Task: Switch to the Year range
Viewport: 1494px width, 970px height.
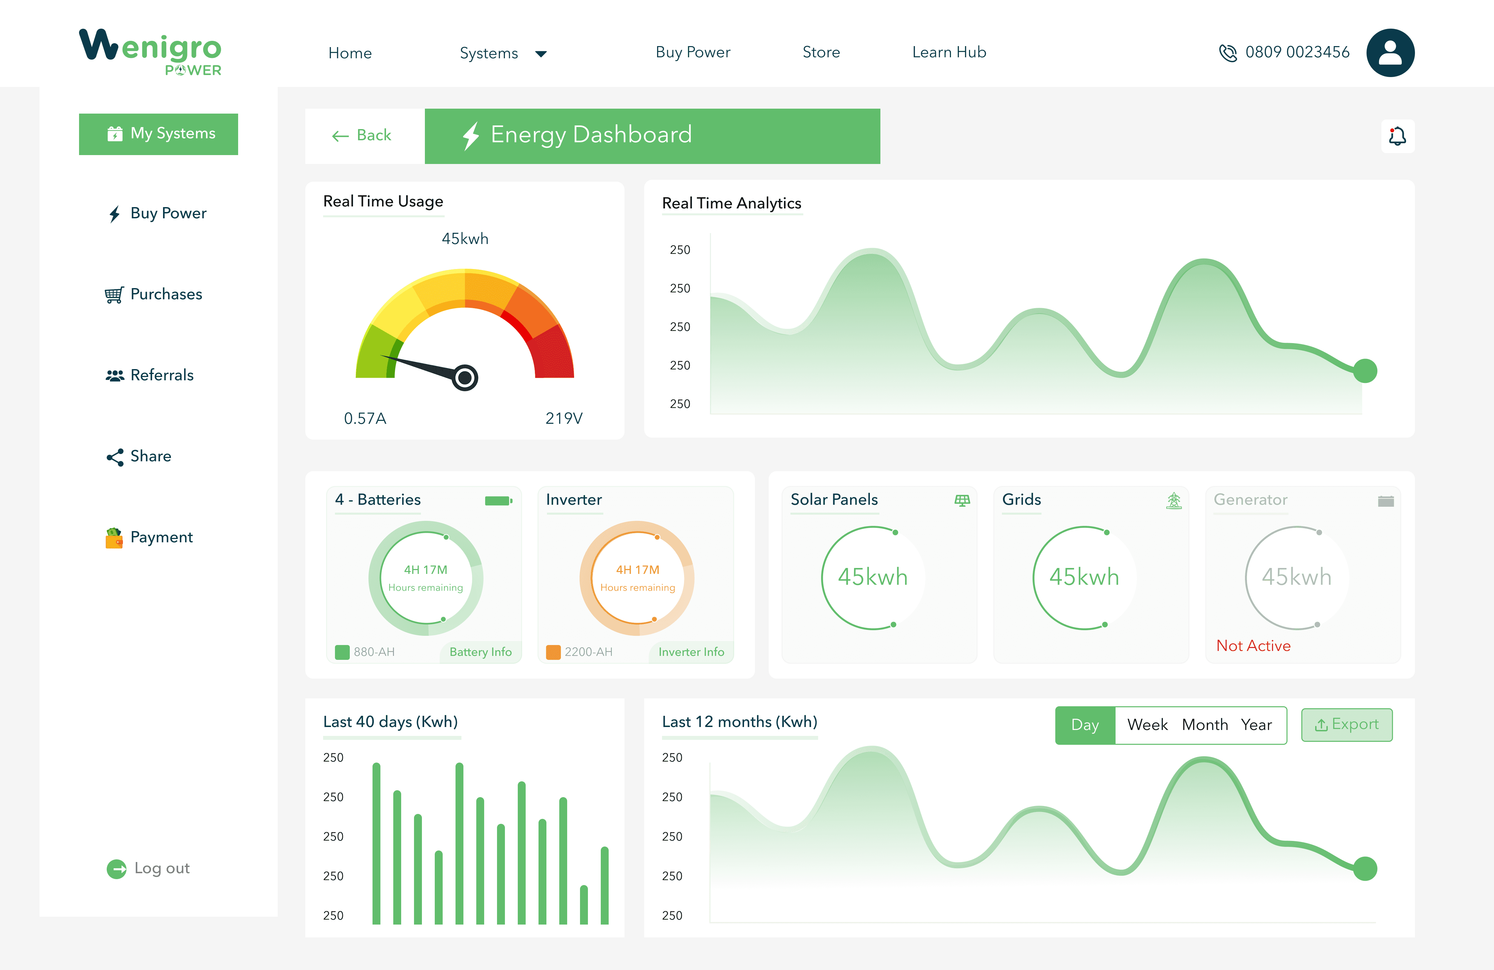Action: pyautogui.click(x=1256, y=725)
